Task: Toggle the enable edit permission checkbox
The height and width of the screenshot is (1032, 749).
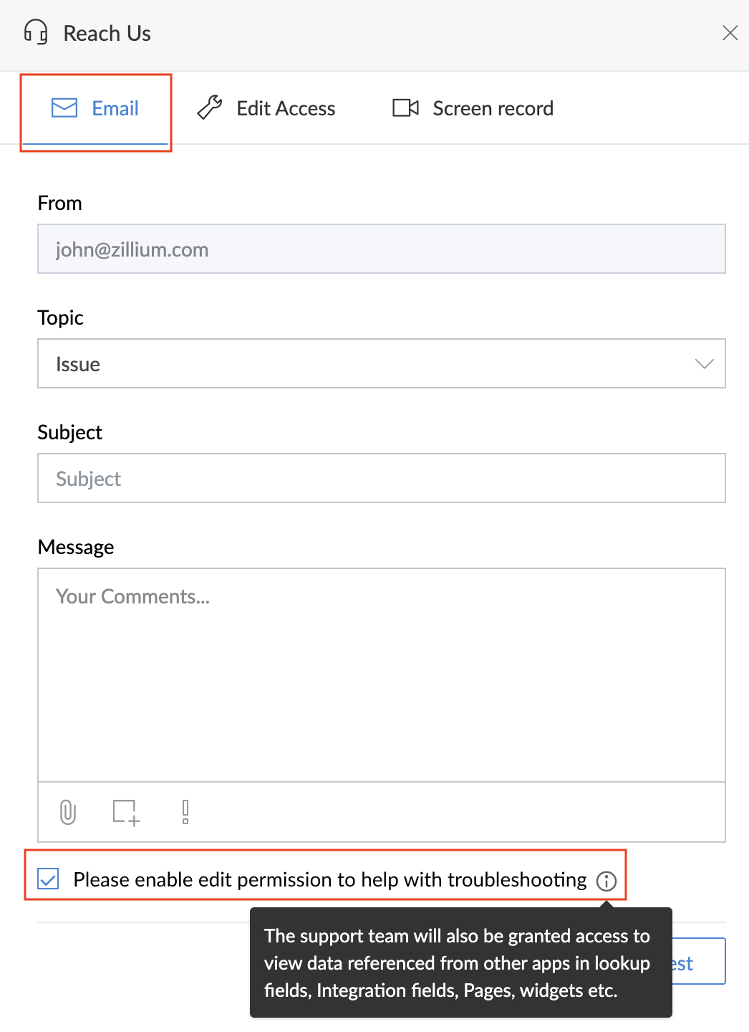Action: pyautogui.click(x=49, y=879)
